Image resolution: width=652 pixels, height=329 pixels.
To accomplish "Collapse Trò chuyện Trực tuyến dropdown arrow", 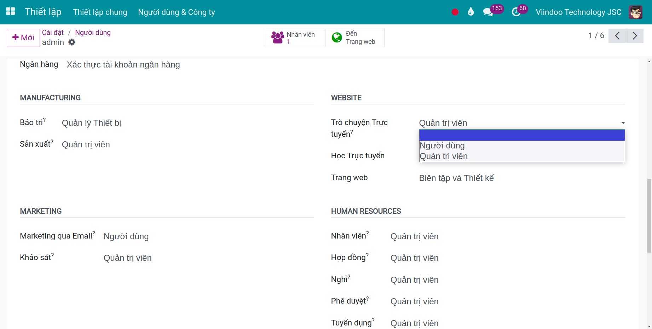I will pyautogui.click(x=623, y=123).
